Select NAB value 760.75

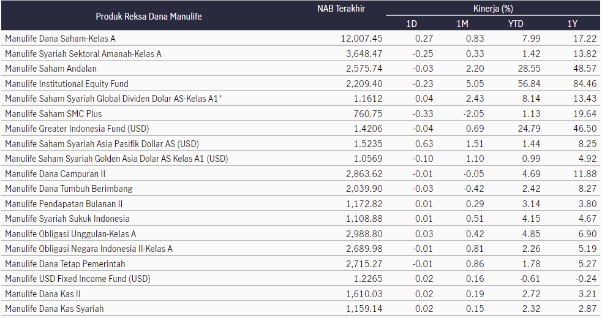(x=368, y=114)
